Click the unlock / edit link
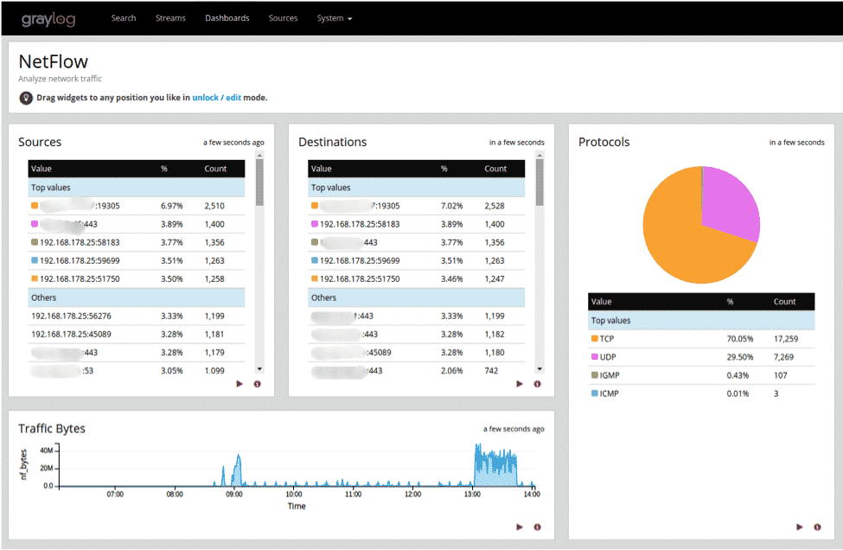 point(216,98)
